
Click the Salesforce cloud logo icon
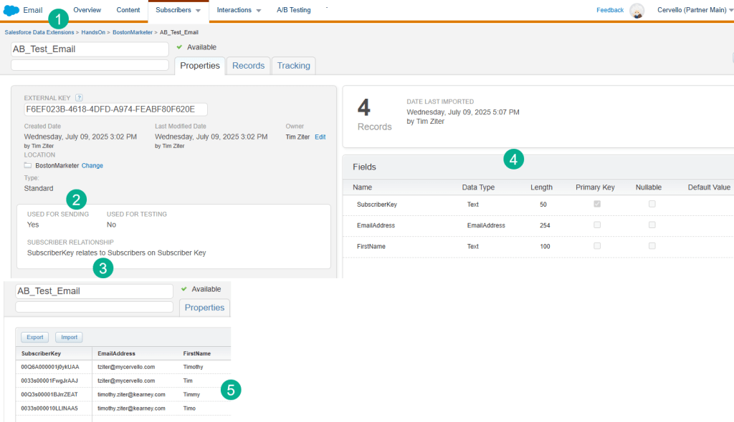(x=11, y=10)
